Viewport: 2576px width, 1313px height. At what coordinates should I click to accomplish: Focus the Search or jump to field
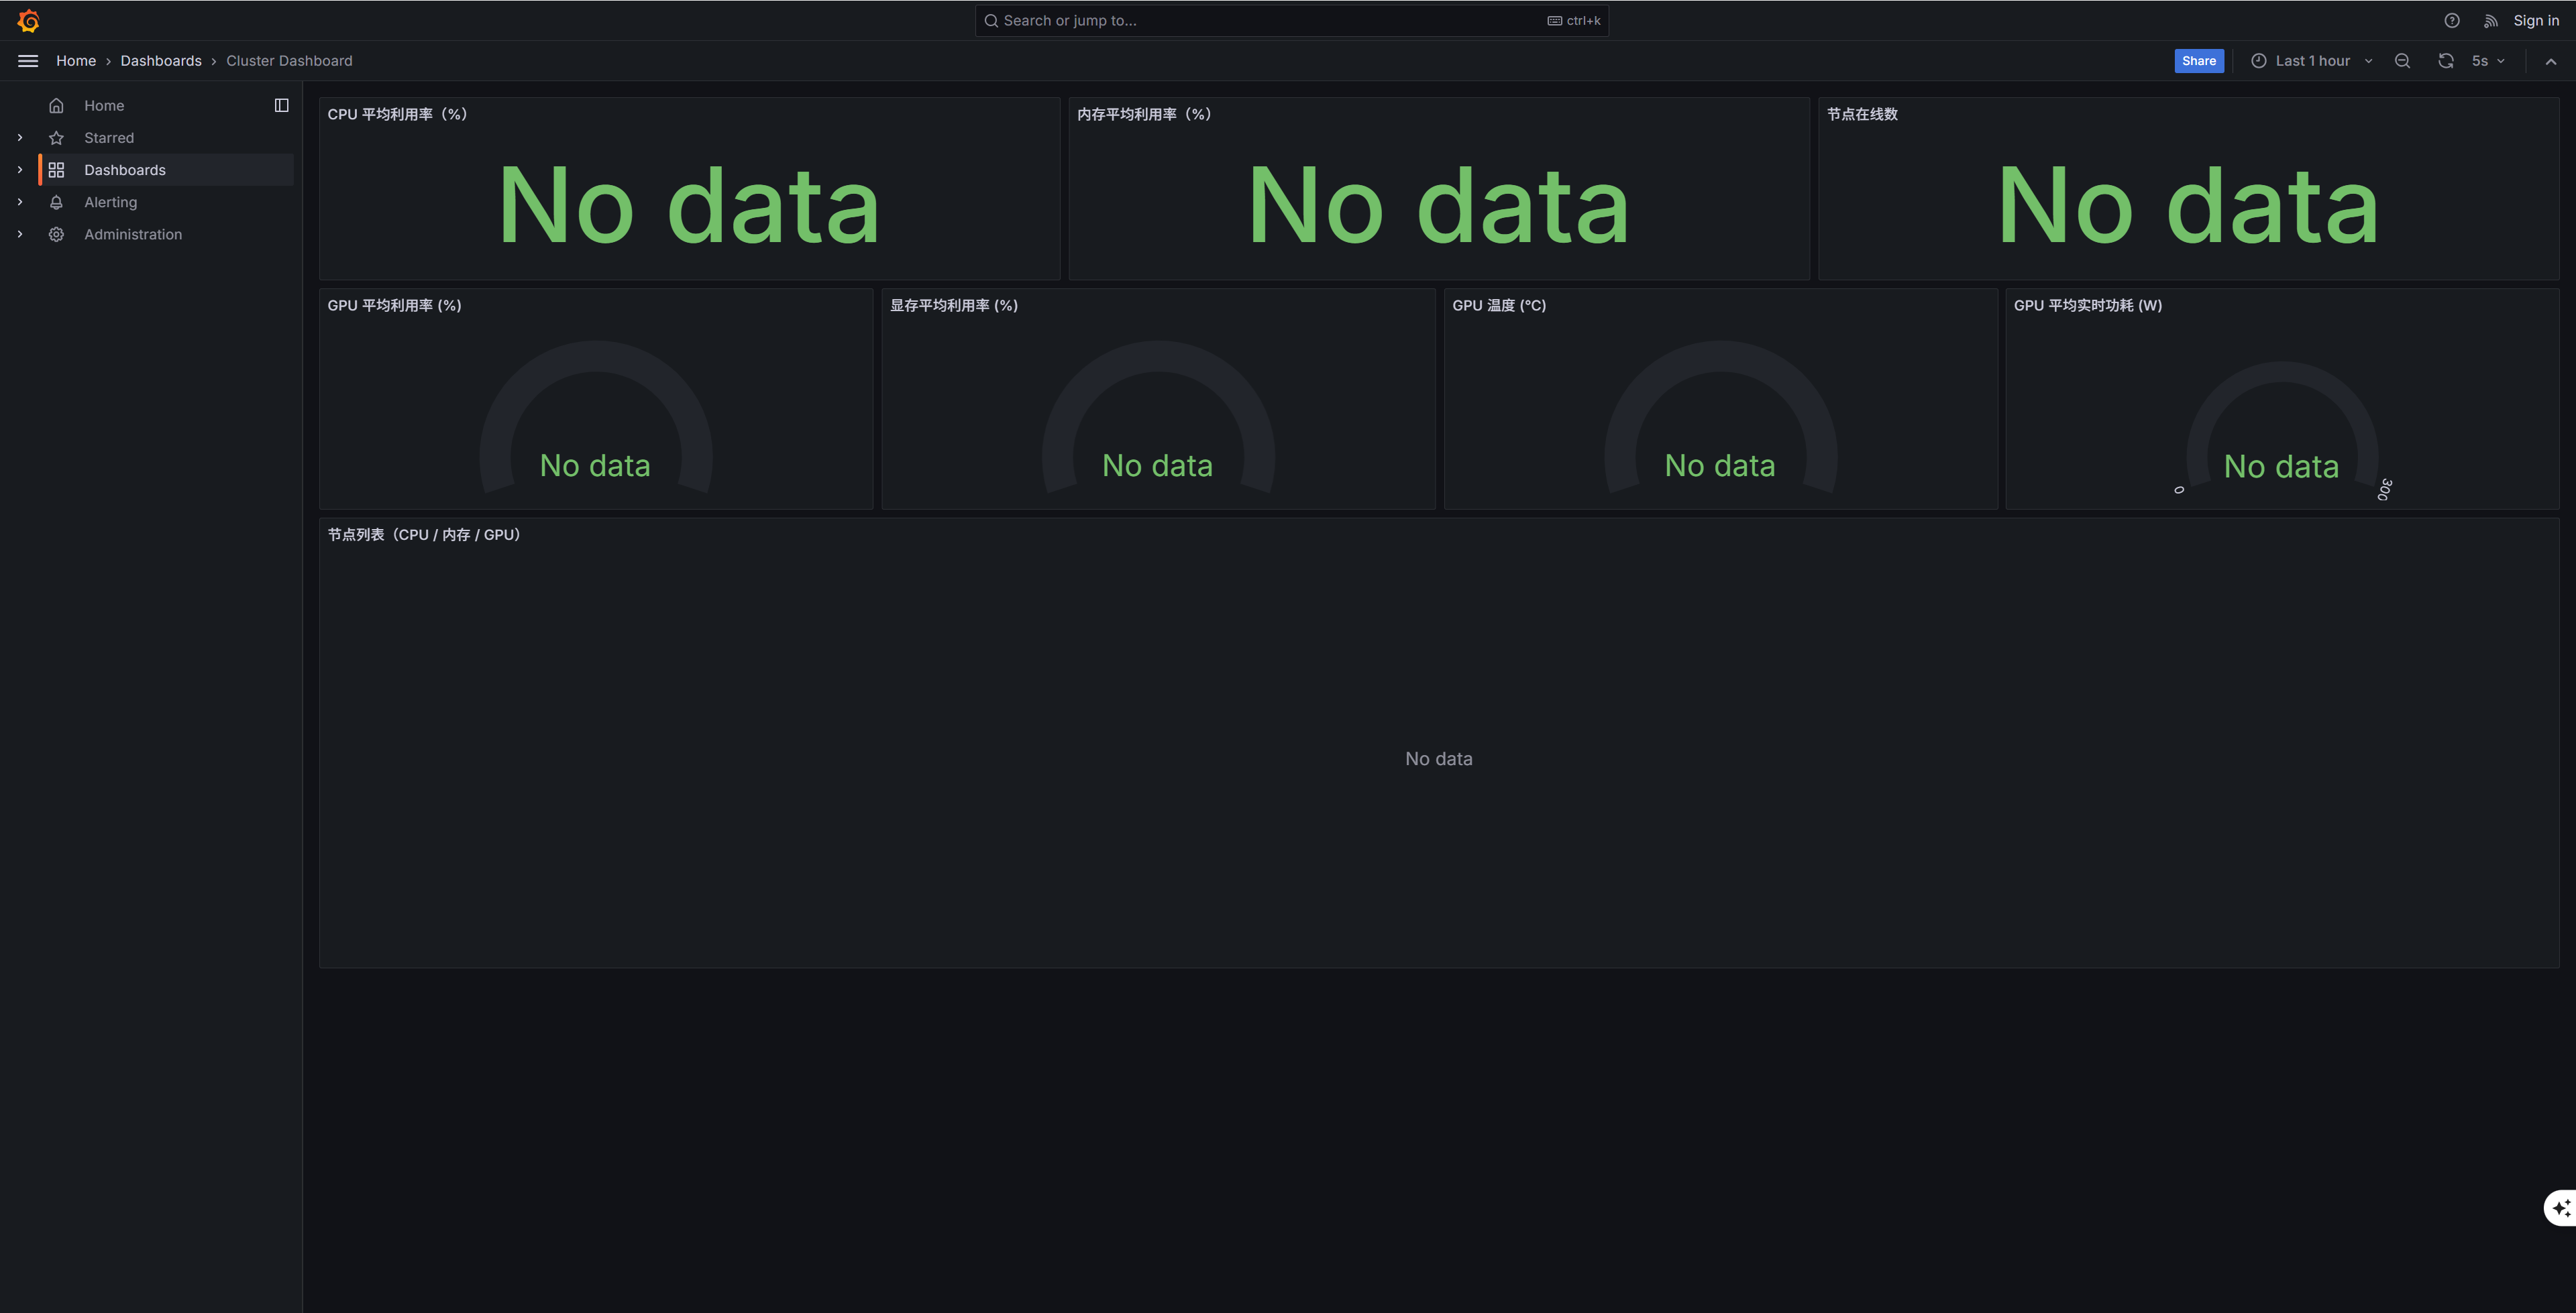pyautogui.click(x=1270, y=20)
